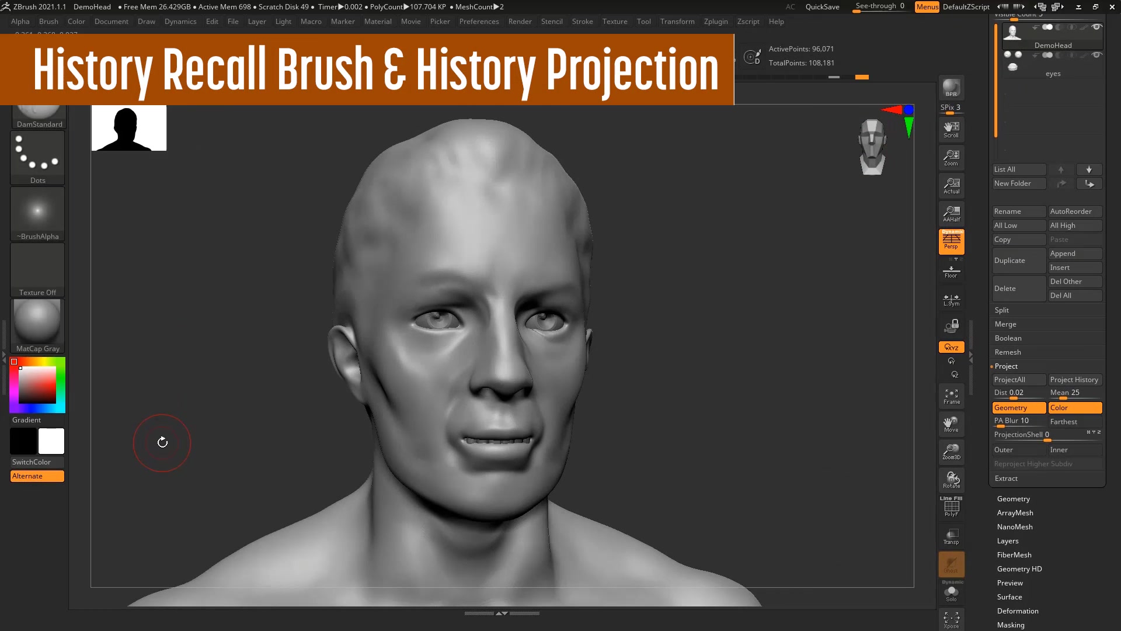Toggle Persp perspective mode off
Screen dimensions: 1121x631
coord(951,241)
